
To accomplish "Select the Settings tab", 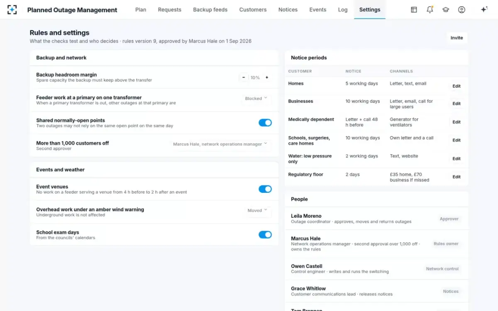I will (370, 10).
